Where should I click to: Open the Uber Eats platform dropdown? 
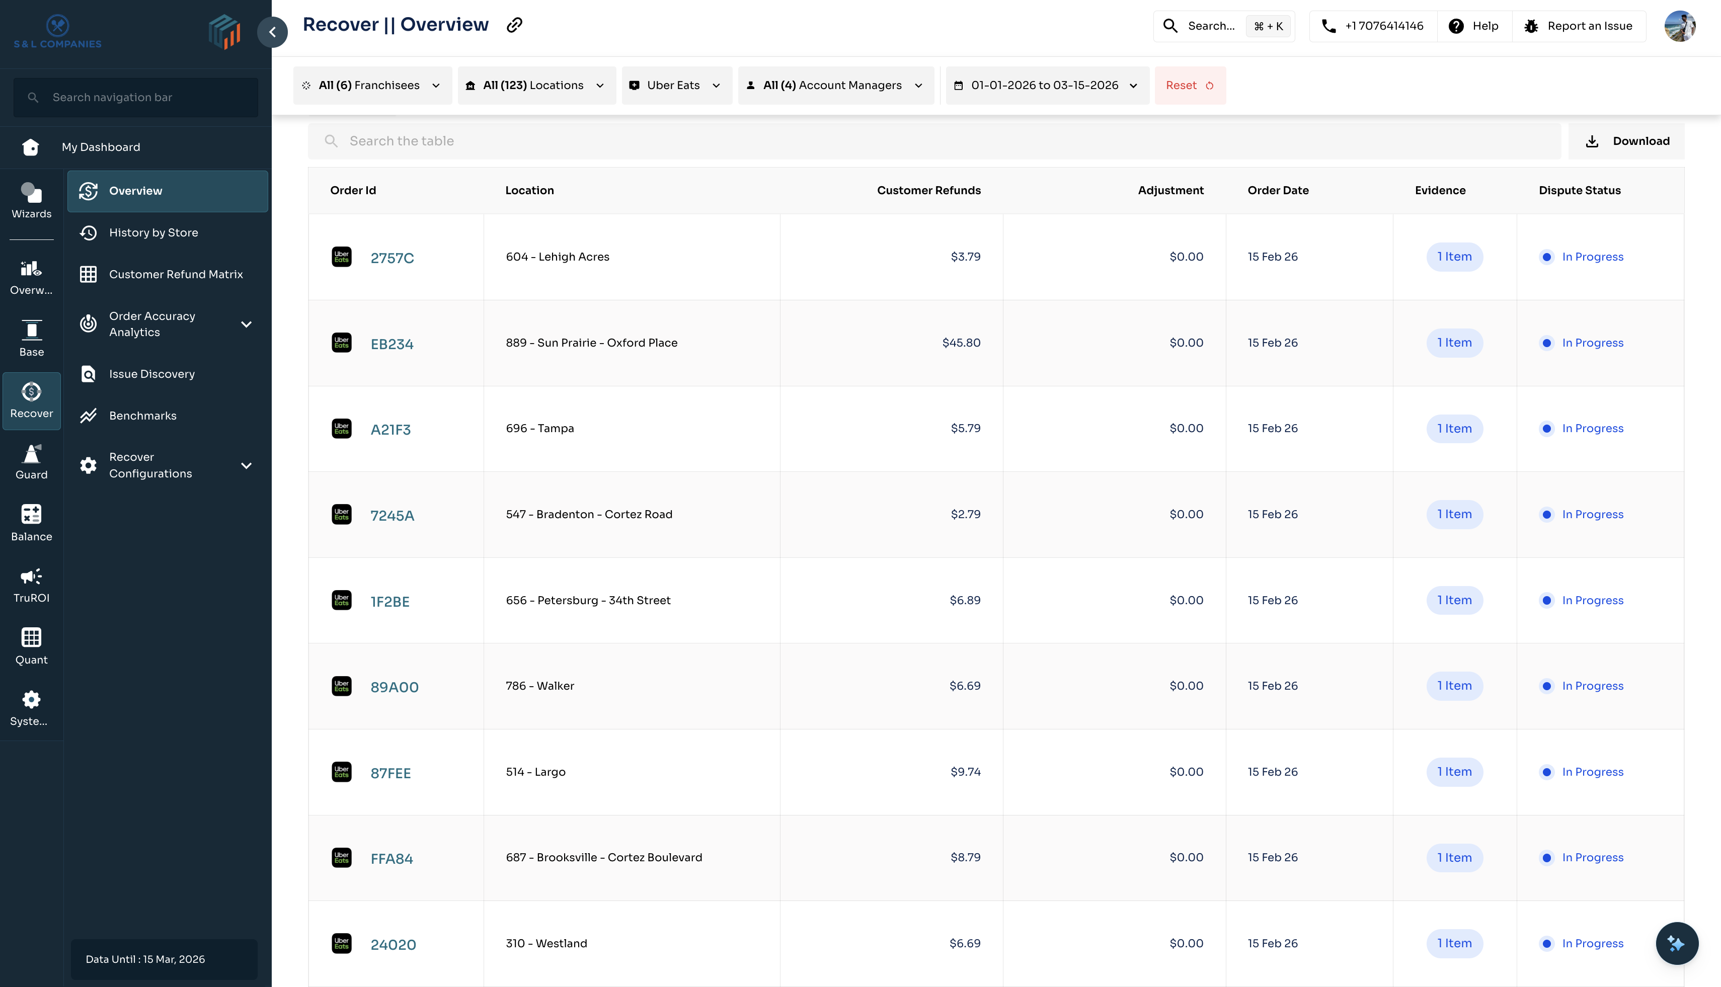point(676,86)
